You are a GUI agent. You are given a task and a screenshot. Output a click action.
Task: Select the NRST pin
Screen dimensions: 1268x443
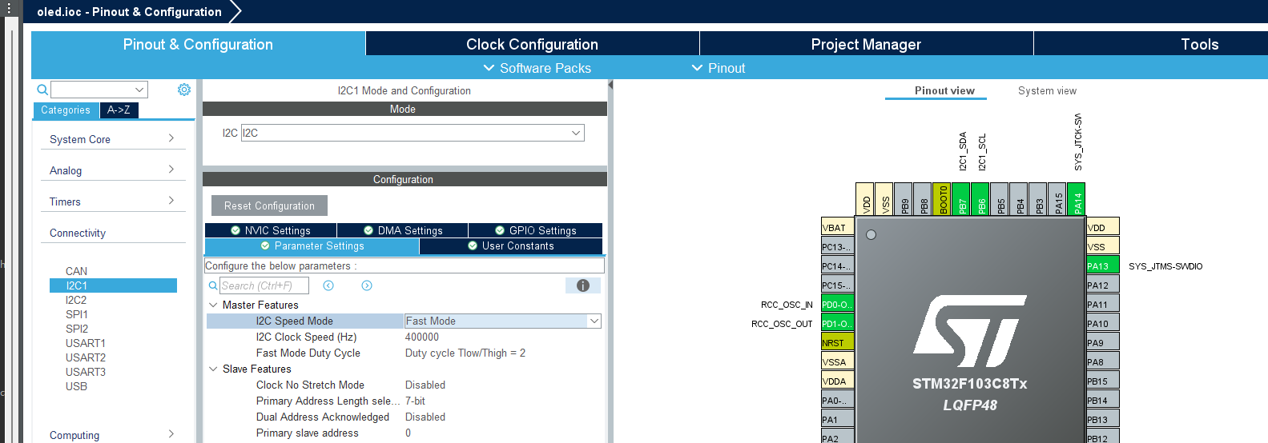(837, 342)
